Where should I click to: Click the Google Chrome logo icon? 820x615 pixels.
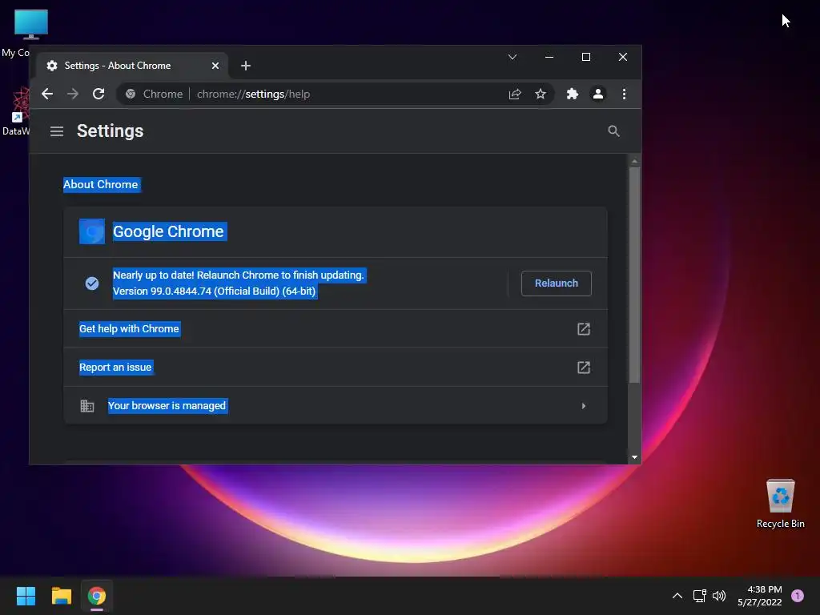tap(92, 231)
